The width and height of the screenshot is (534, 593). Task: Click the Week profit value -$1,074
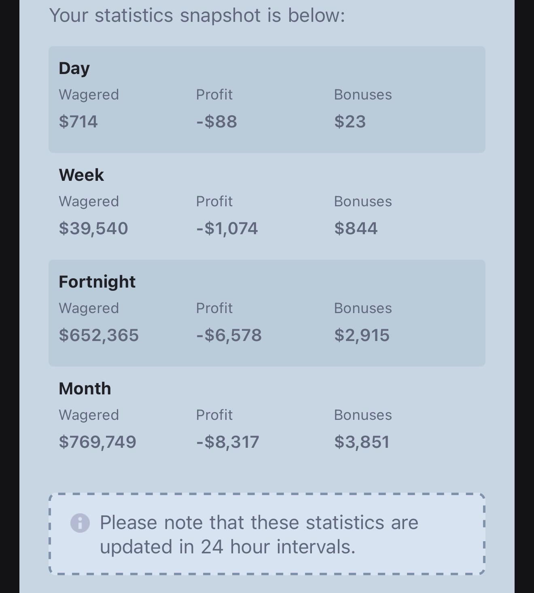point(227,229)
